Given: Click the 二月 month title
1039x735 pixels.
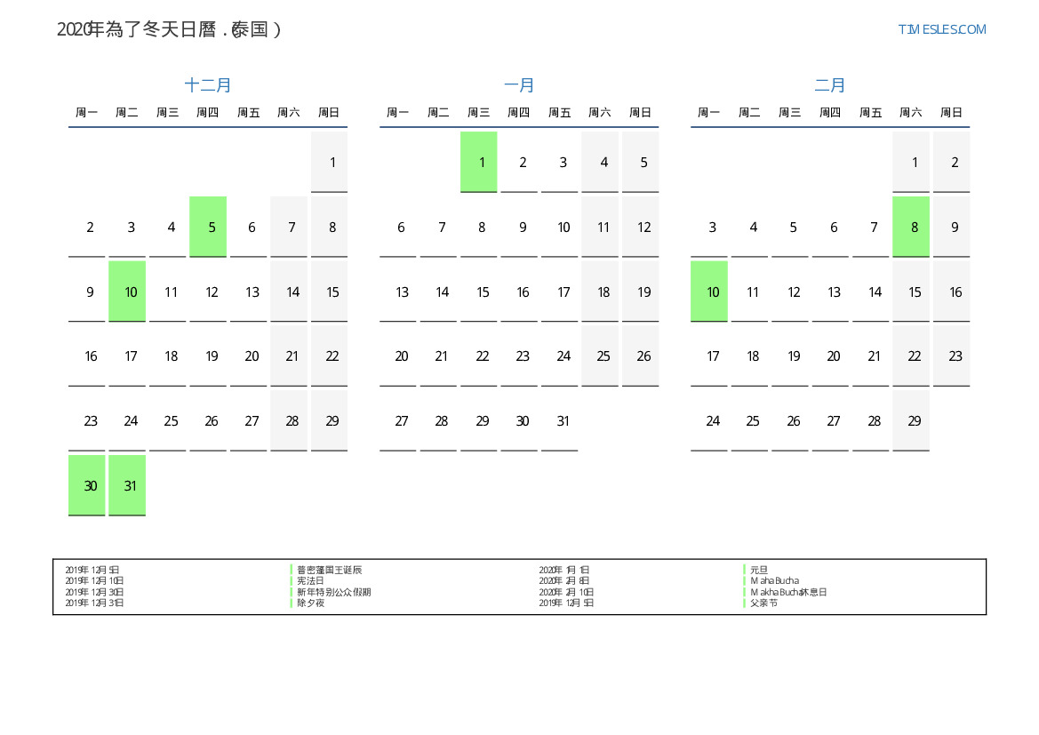Looking at the screenshot, I should pos(830,85).
